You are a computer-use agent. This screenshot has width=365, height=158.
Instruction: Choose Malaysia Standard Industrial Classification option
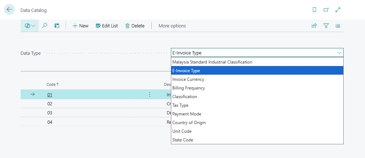(212, 62)
